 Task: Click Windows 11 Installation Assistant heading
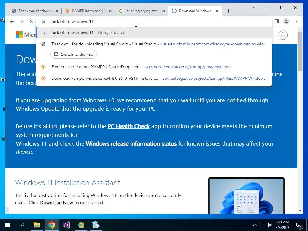point(68,183)
